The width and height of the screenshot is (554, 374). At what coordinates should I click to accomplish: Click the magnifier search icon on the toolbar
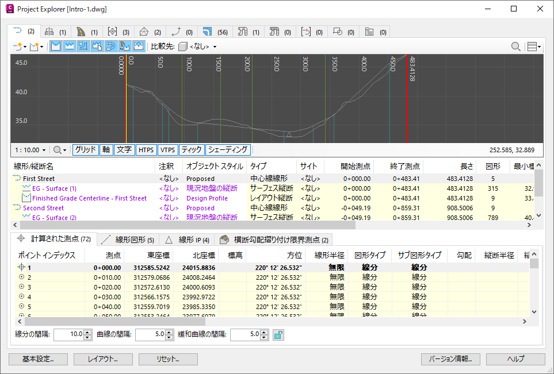(516, 47)
